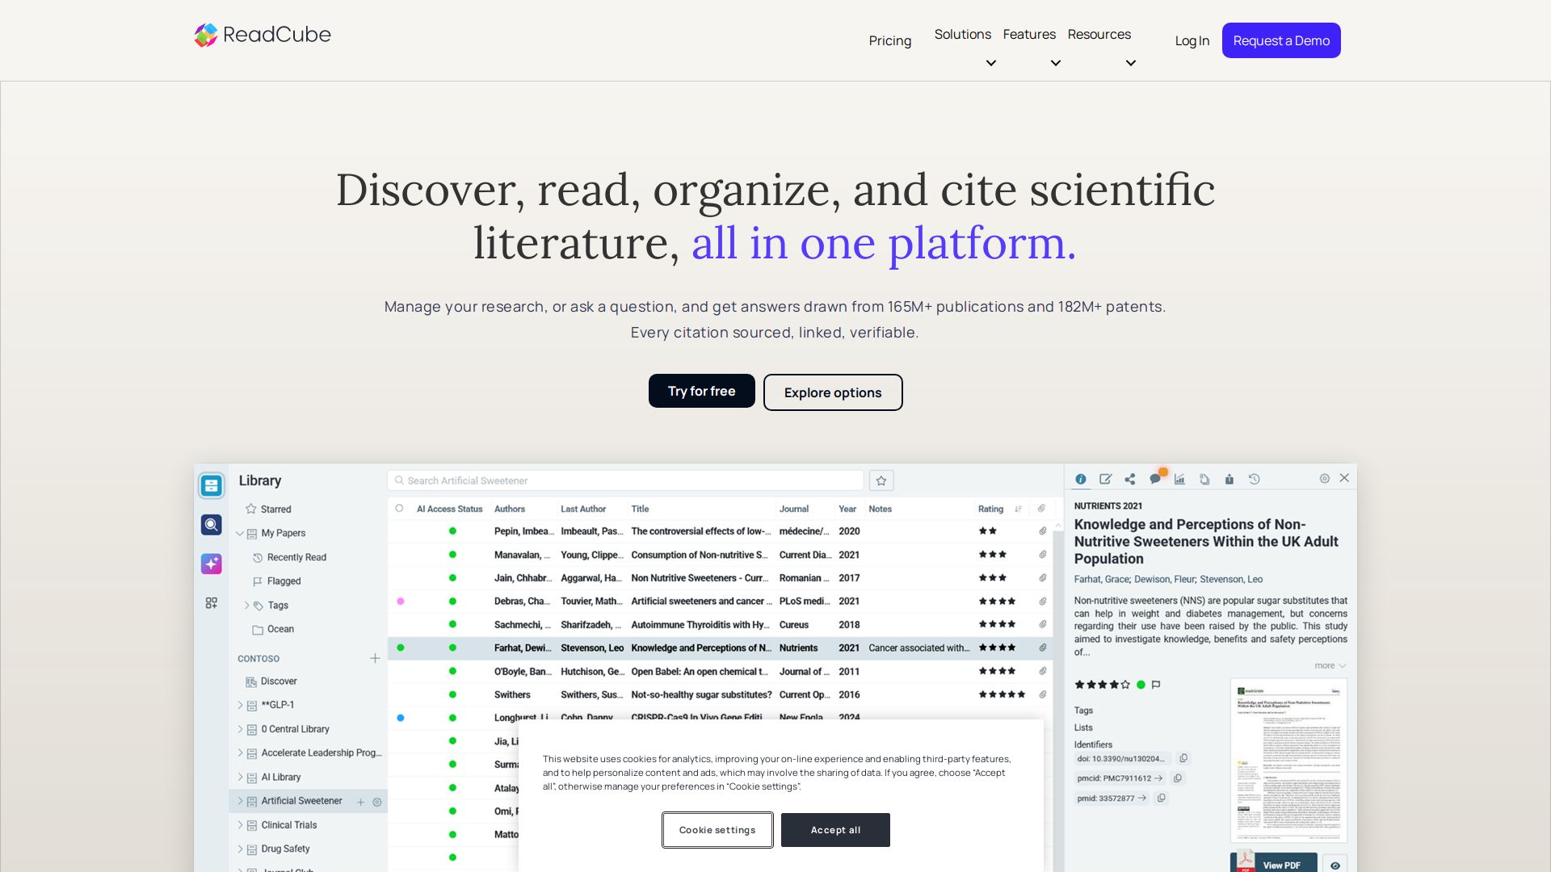Open the edit notes pencil icon
The width and height of the screenshot is (1551, 872).
1105,479
